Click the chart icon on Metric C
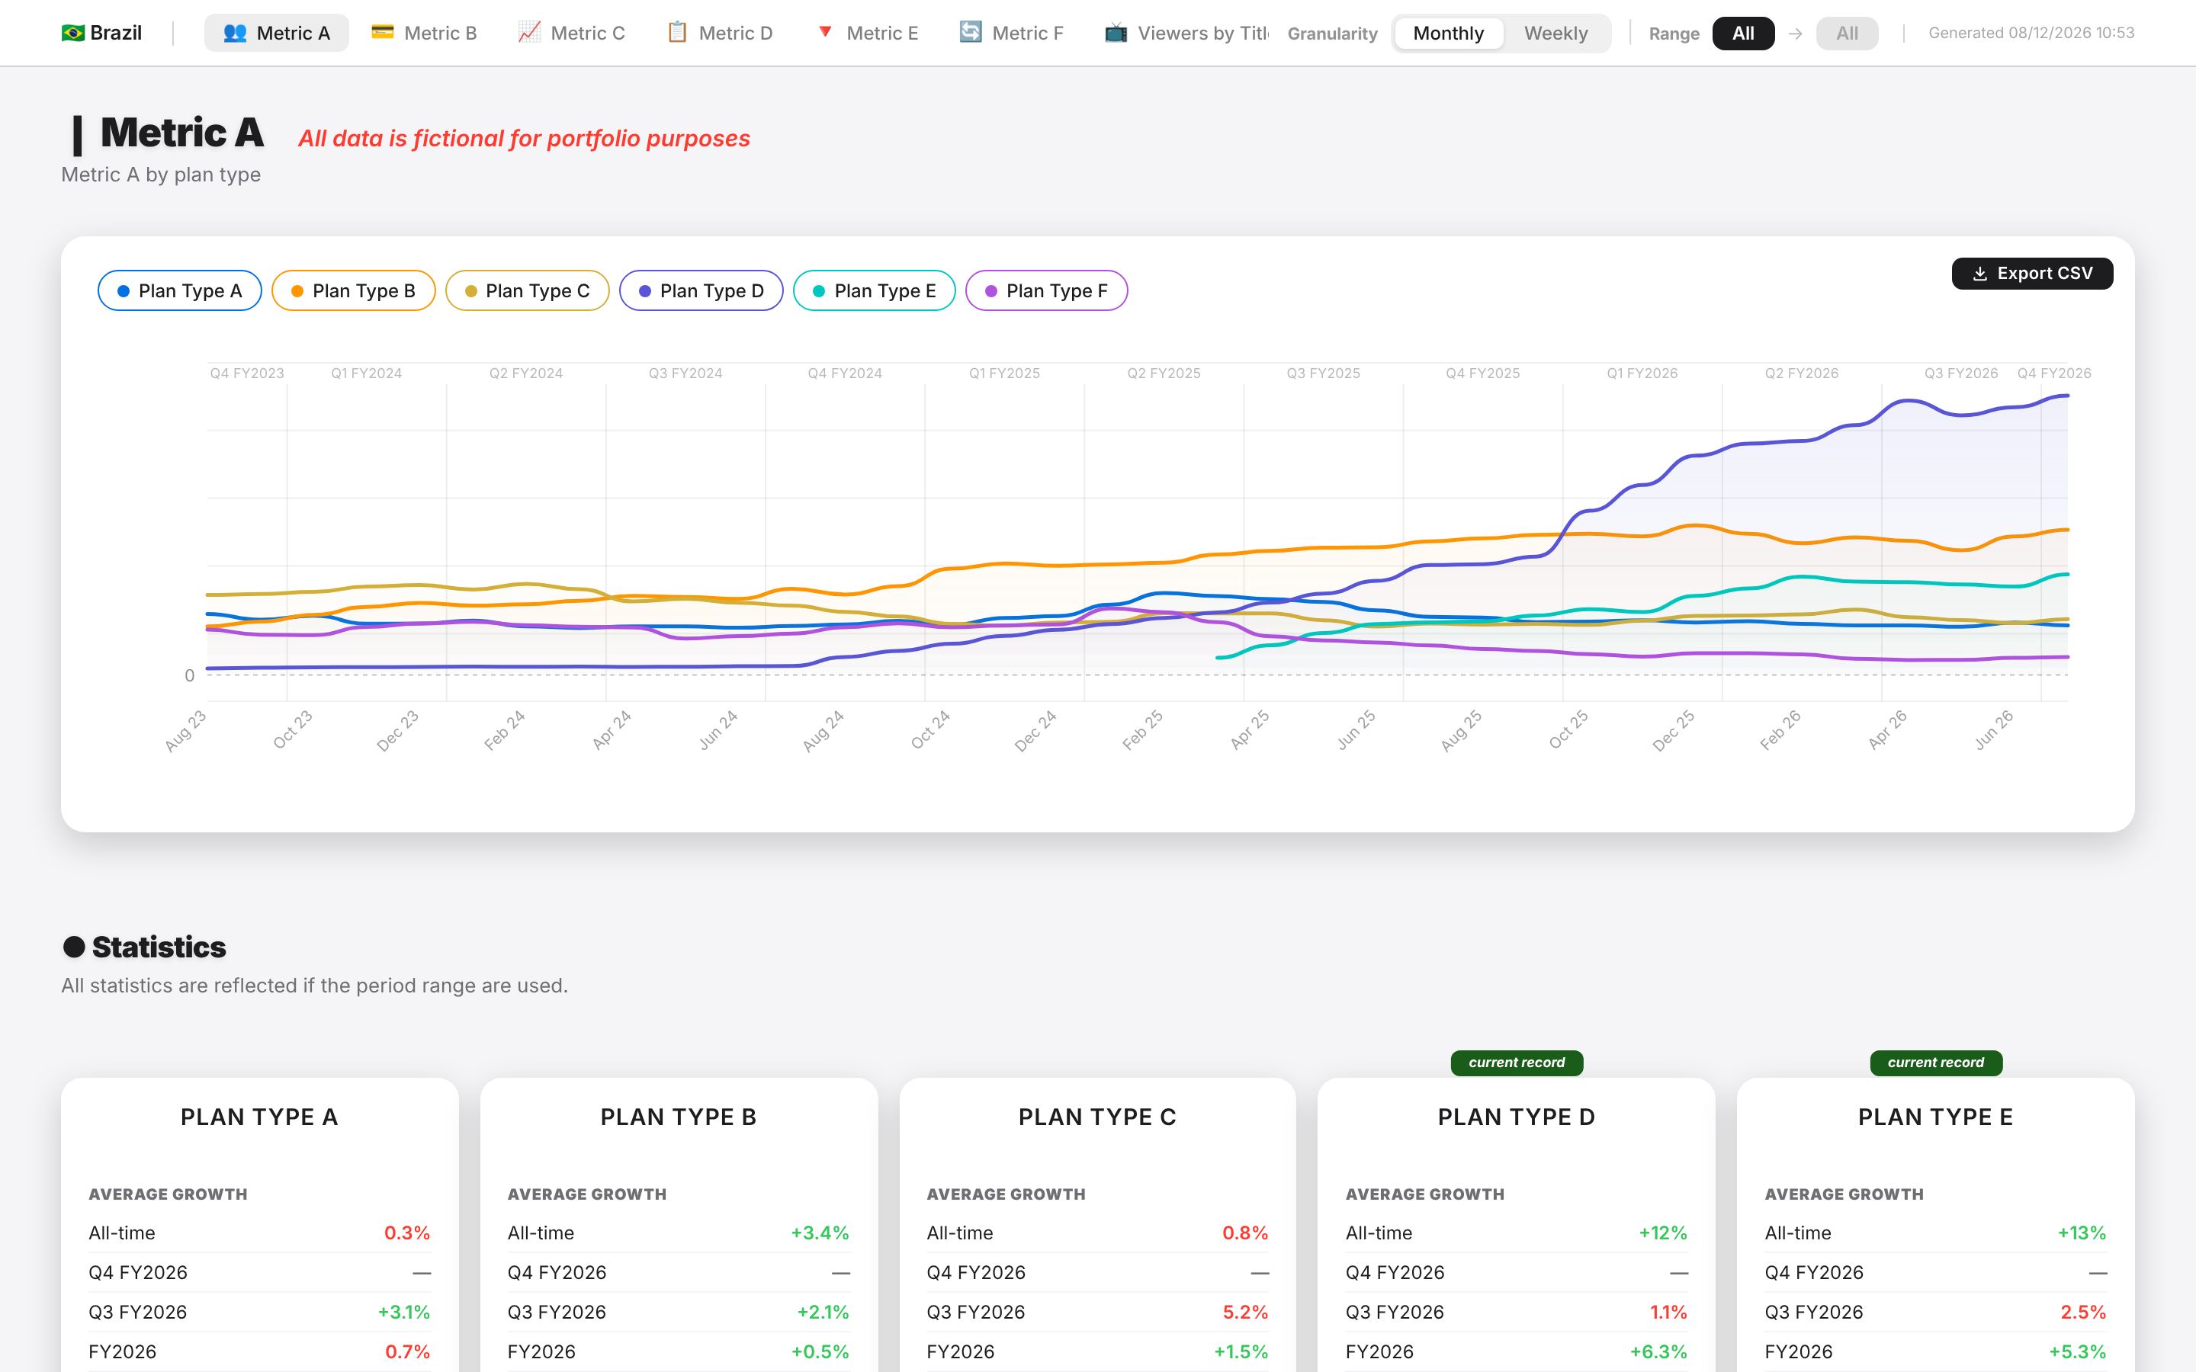 pyautogui.click(x=529, y=32)
